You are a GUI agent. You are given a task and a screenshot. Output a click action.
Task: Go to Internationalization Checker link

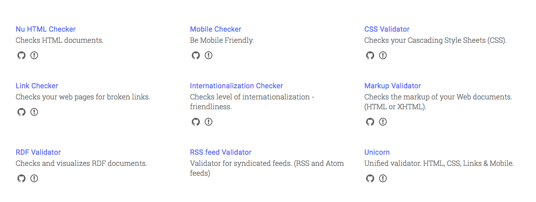pyautogui.click(x=236, y=86)
